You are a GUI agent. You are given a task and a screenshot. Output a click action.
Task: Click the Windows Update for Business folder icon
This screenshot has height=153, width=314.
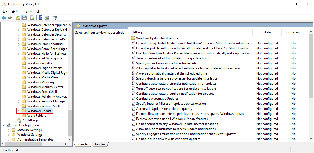(x=133, y=38)
